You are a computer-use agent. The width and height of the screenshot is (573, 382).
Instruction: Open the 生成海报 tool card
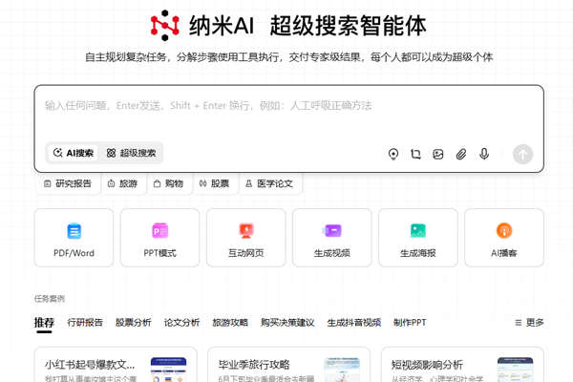pos(418,238)
